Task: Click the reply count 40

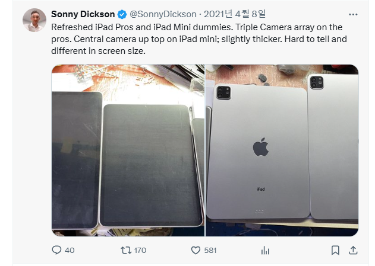Action: 70,250
